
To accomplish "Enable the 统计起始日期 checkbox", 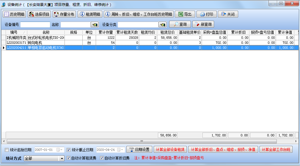I will click(x=7, y=150).
